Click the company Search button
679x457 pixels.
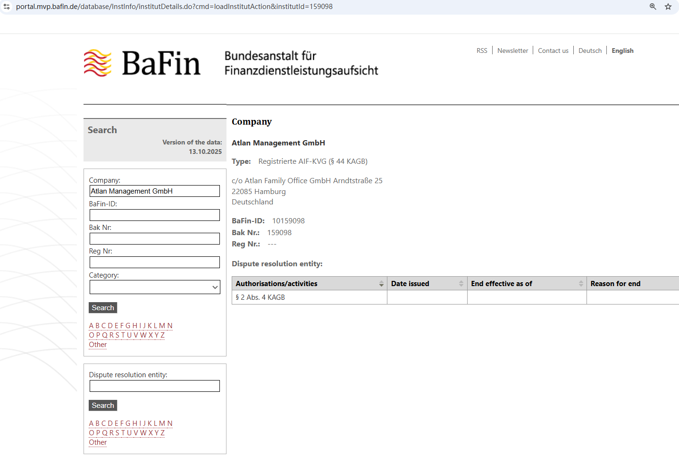[x=103, y=308]
